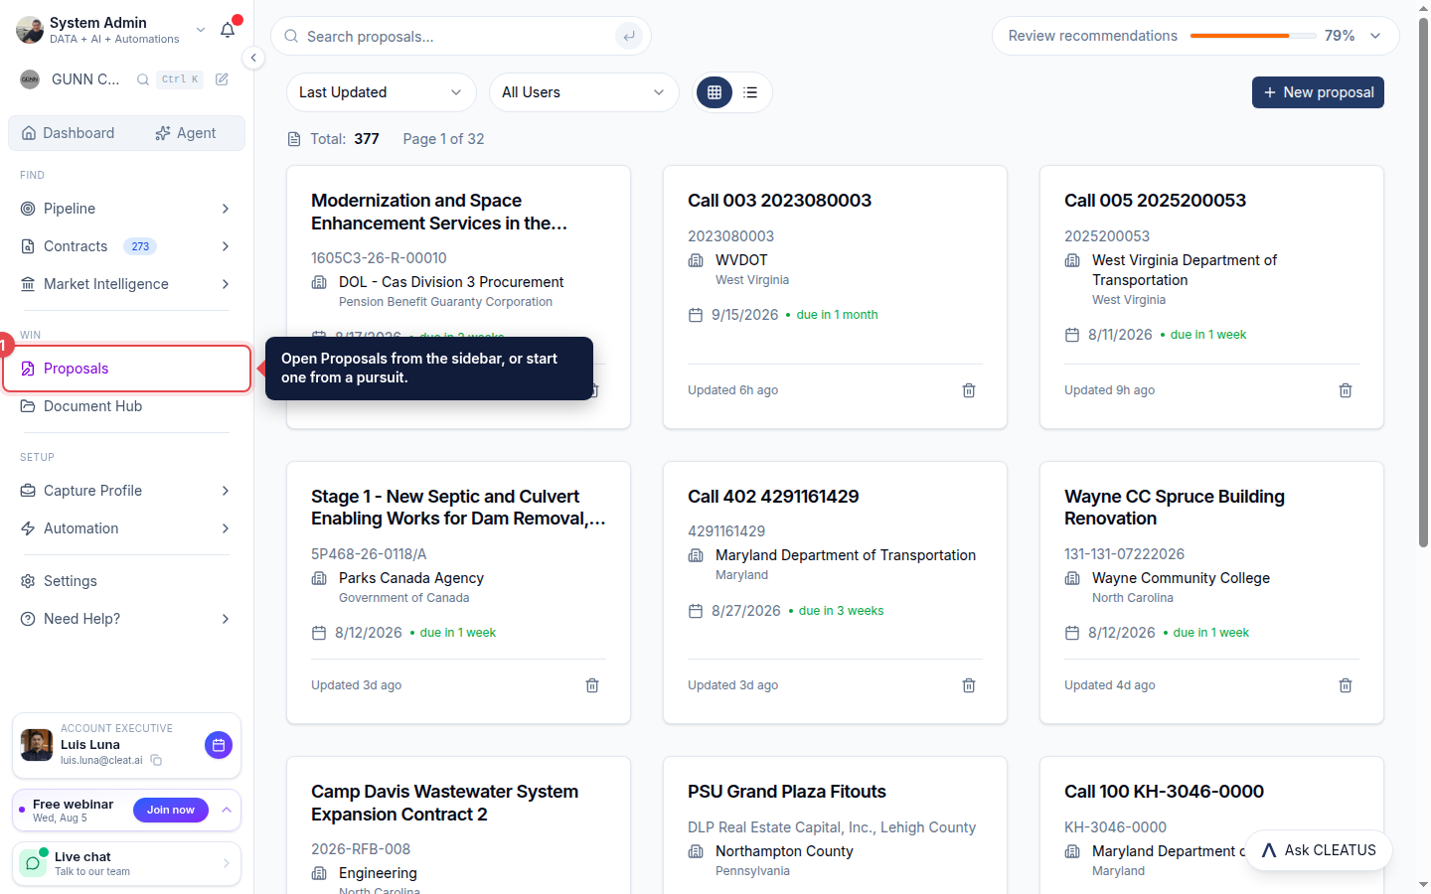Delete the Call 005 2025200053 proposal
Image resolution: width=1431 pixels, height=894 pixels.
coord(1346,390)
